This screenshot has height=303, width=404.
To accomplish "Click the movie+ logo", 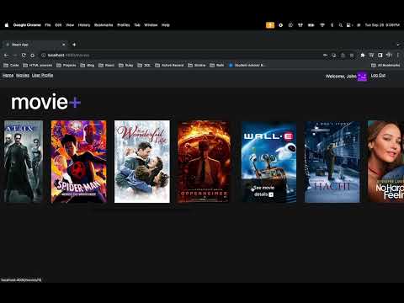I will point(45,102).
